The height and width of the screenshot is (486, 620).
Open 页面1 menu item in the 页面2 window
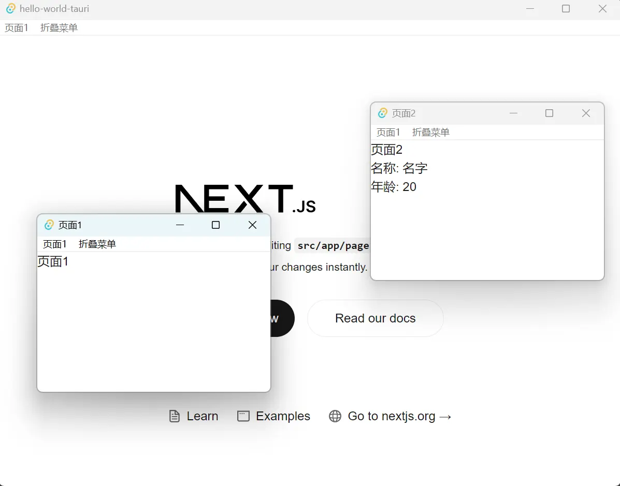pos(388,132)
